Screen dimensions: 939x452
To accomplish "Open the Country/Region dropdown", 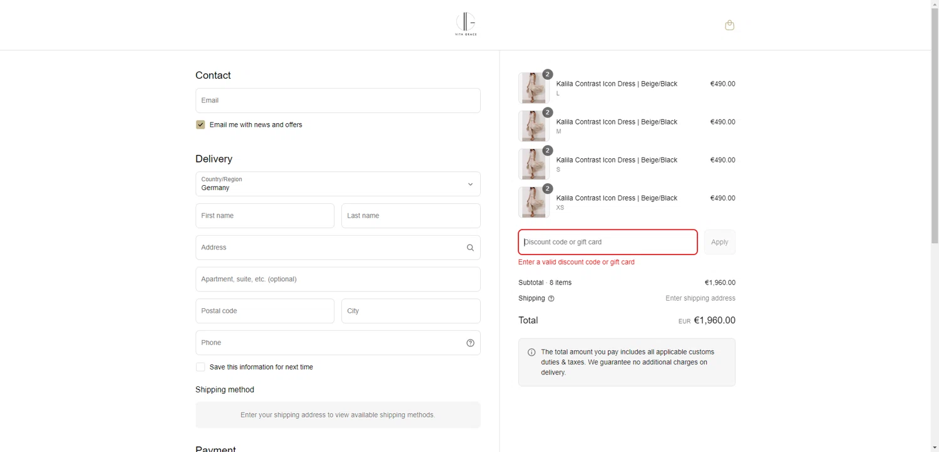I will 338,184.
